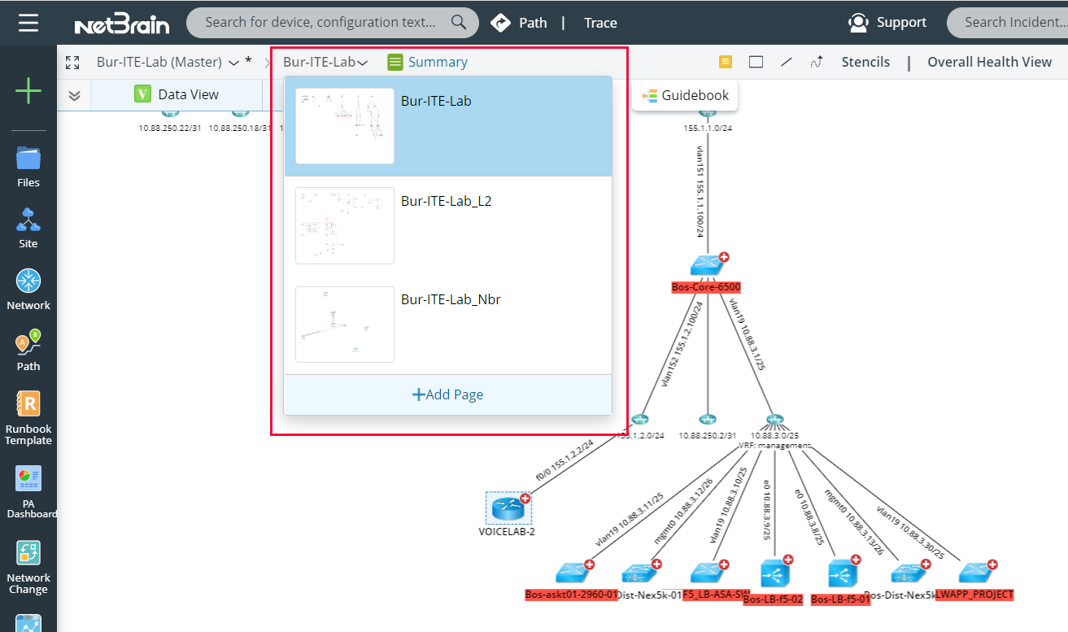Select the line drawing tool
1068x632 pixels.
786,61
